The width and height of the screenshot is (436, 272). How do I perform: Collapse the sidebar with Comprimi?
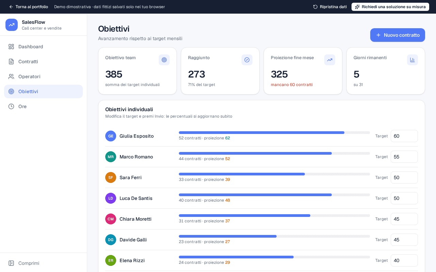(x=43, y=263)
